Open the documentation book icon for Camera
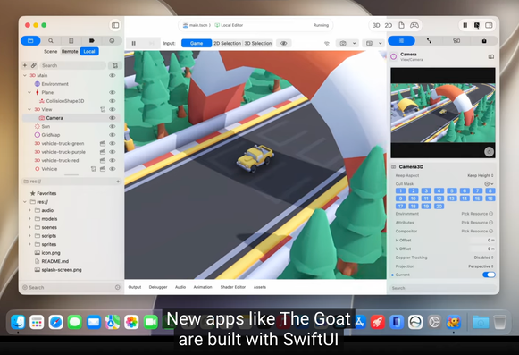 tap(491, 56)
